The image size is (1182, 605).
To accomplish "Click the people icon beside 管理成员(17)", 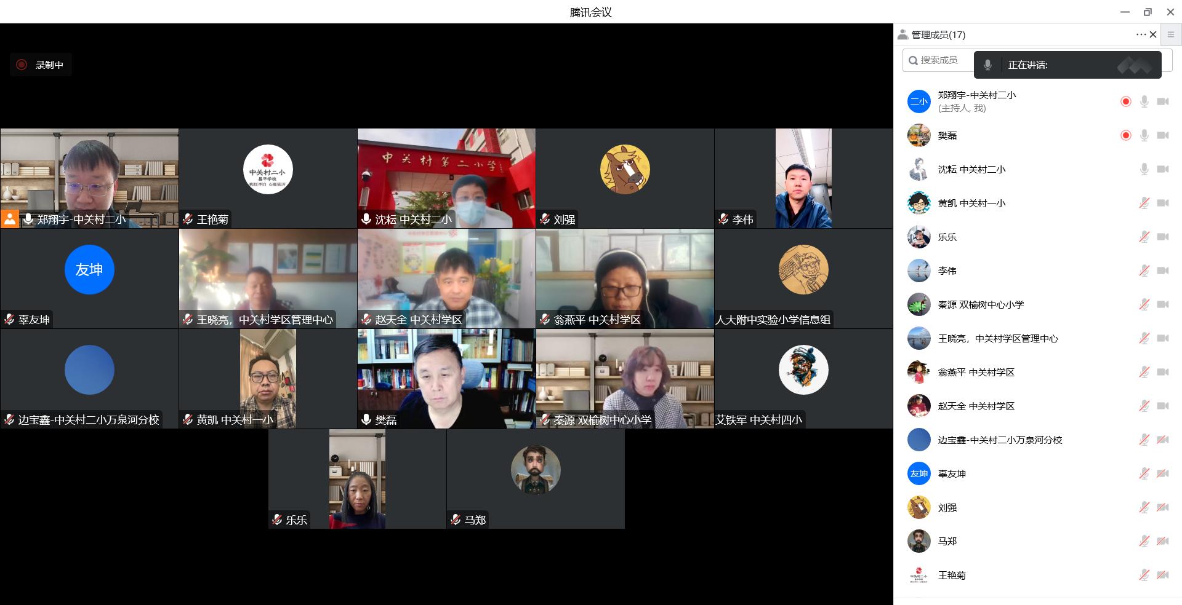I will click(903, 35).
